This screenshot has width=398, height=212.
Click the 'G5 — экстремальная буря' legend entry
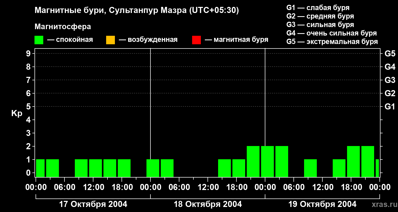(332, 42)
